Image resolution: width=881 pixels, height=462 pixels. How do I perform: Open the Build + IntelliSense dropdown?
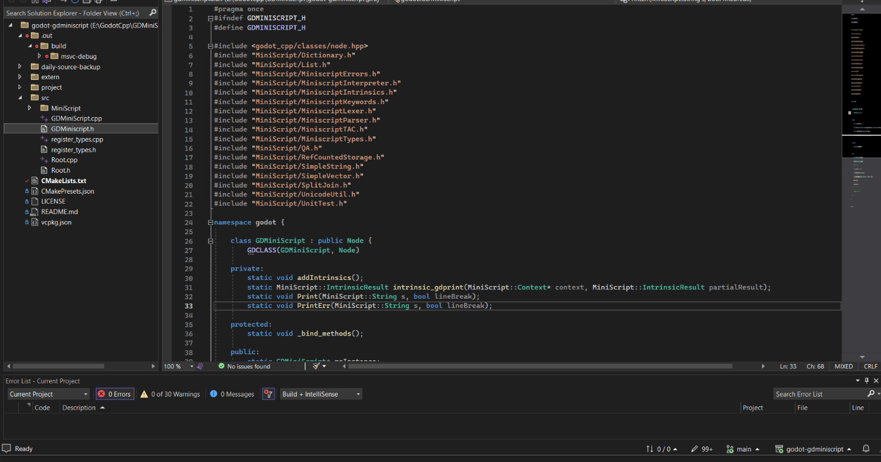tap(321, 394)
